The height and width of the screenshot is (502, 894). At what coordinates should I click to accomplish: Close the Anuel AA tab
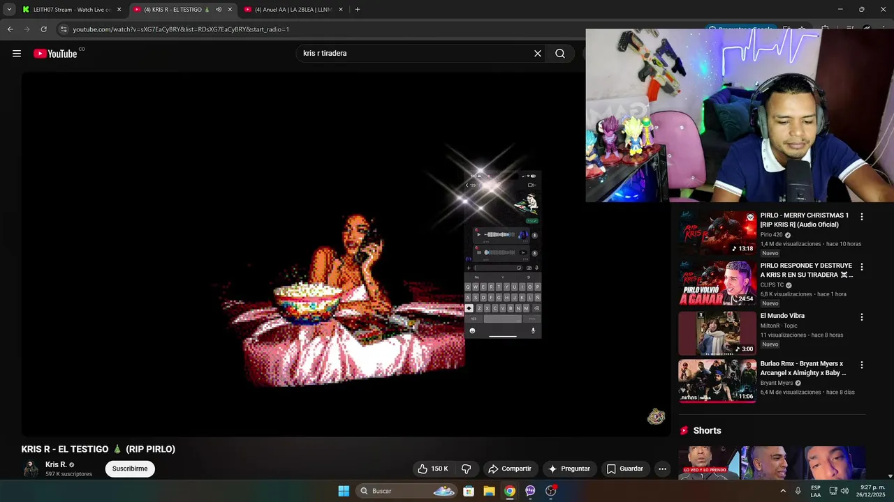coord(340,10)
